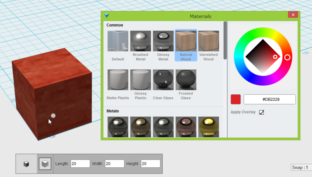Click the red current color swatch
The image size is (312, 177).
pos(236,99)
